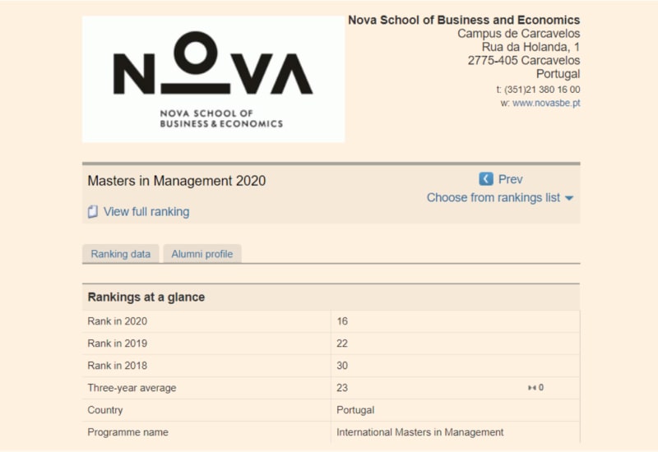Click the Masters in Management 2020 heading
This screenshot has width=658, height=452.
coord(177,181)
